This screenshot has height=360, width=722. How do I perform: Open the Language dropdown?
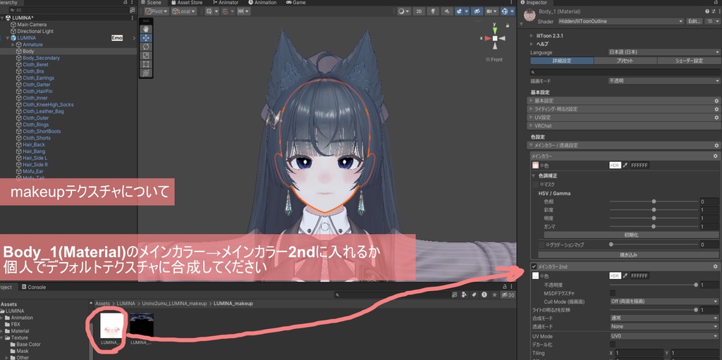[663, 52]
